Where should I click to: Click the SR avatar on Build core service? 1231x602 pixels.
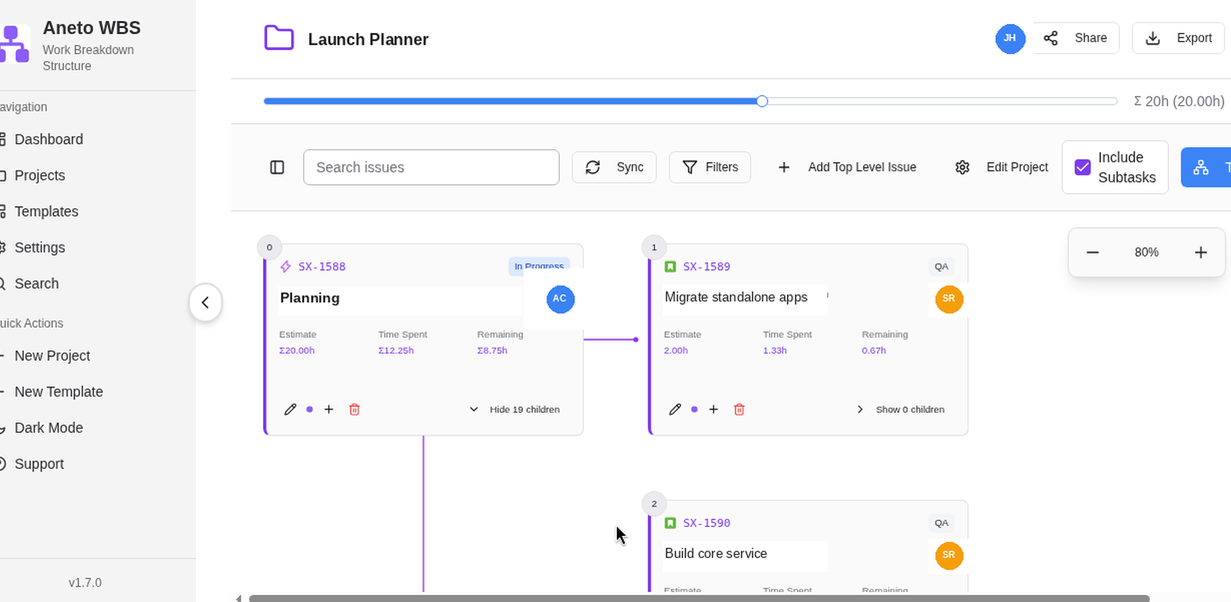(949, 555)
